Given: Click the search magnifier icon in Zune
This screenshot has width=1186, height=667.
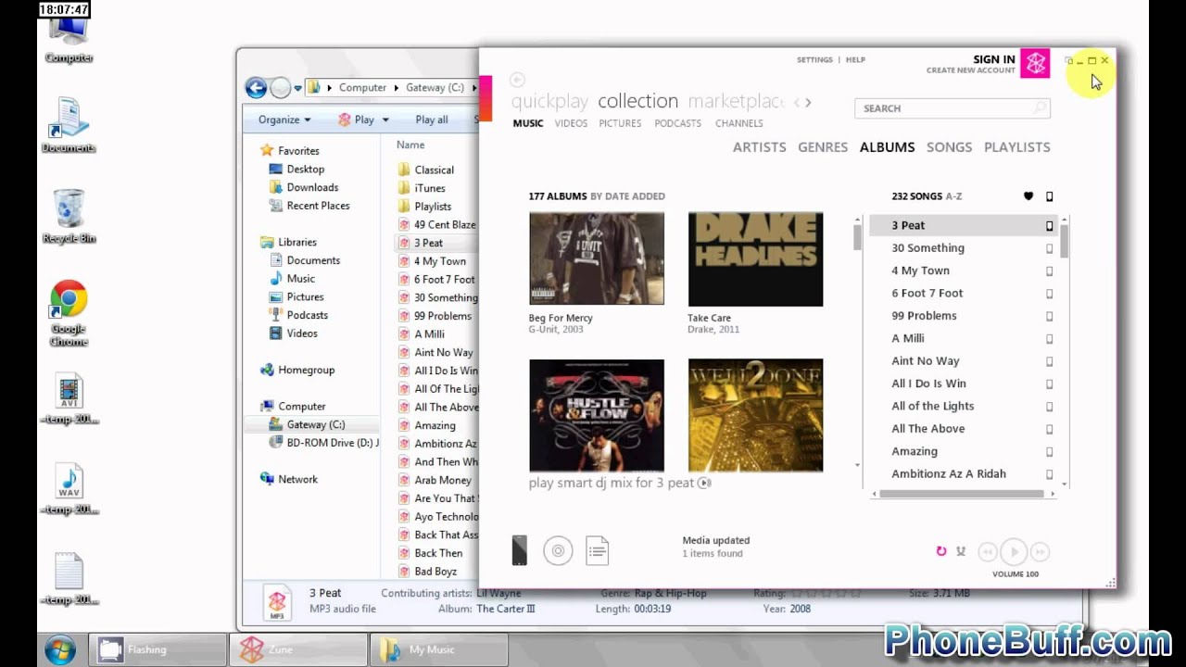Looking at the screenshot, I should 1040,108.
